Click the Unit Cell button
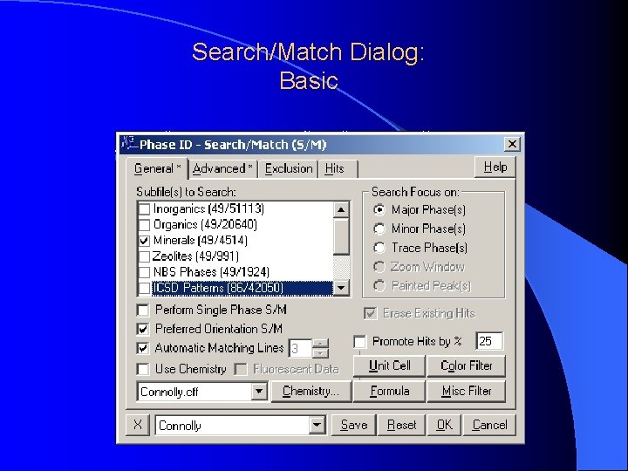Screen dimensions: 628x471 [x=389, y=366]
